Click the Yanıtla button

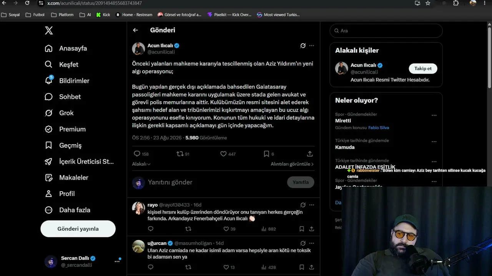[x=301, y=182]
